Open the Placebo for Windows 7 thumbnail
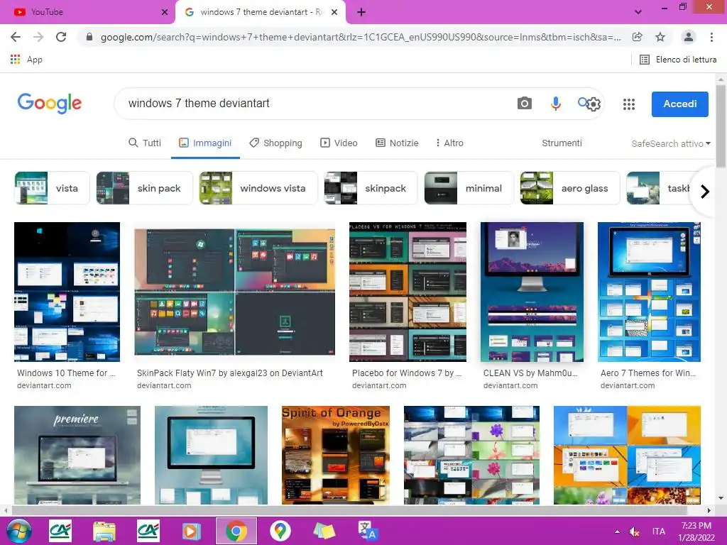 (x=408, y=292)
